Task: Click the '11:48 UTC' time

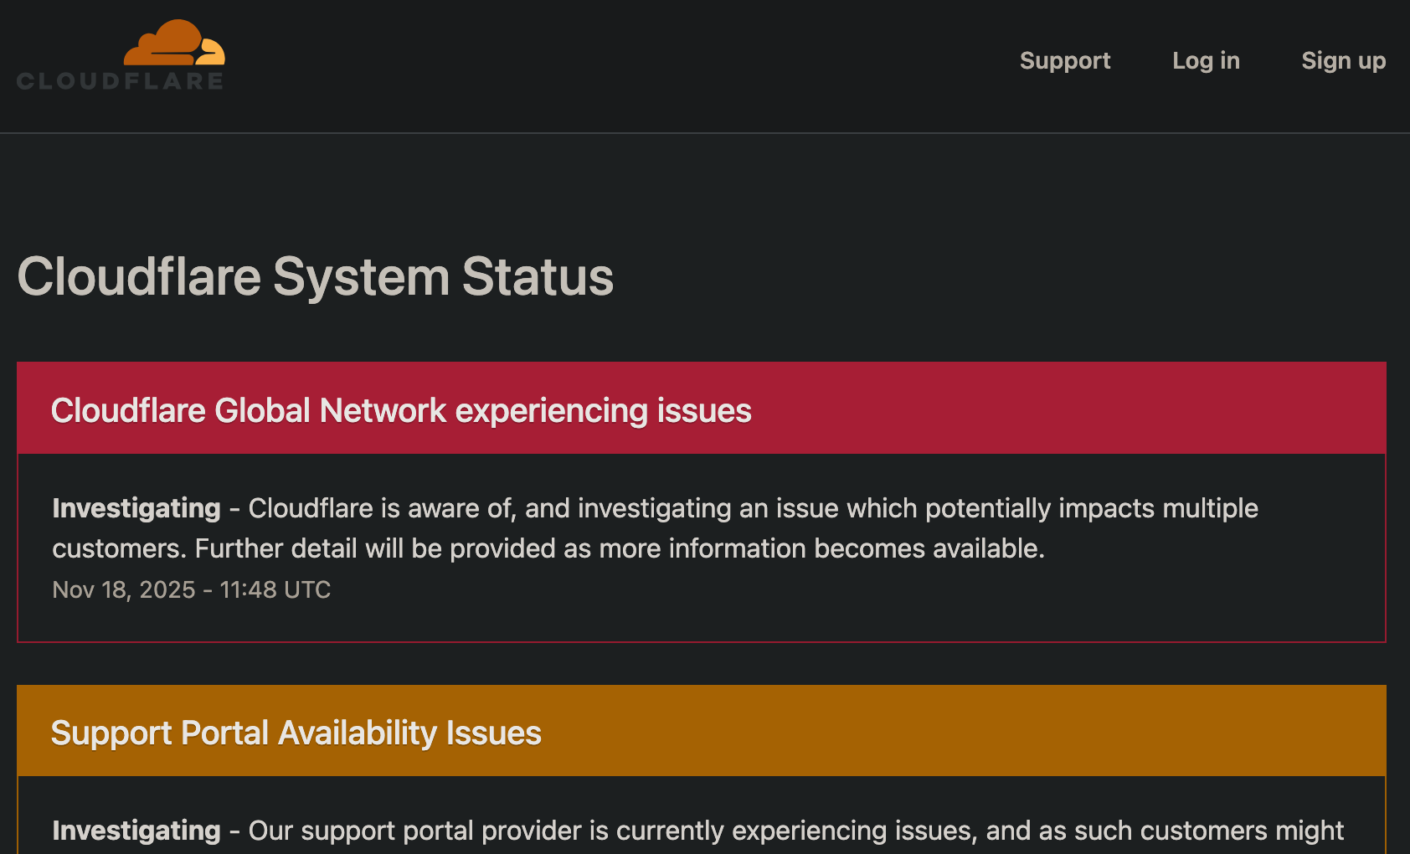Action: [275, 590]
